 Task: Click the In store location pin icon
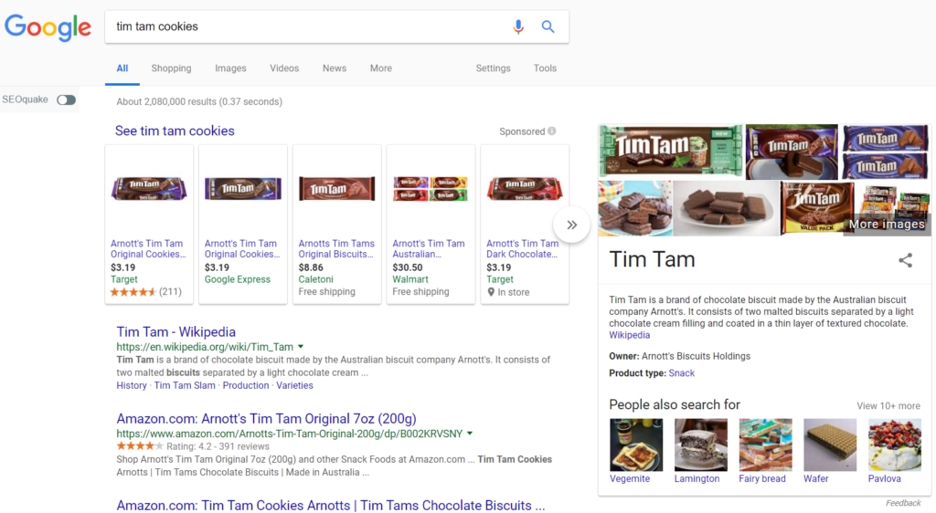point(491,292)
